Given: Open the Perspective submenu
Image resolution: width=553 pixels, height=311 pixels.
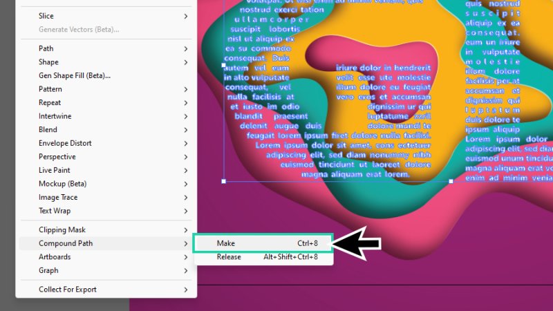Looking at the screenshot, I should 106,157.
